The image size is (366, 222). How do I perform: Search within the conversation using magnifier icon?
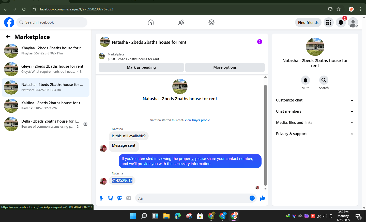(324, 80)
